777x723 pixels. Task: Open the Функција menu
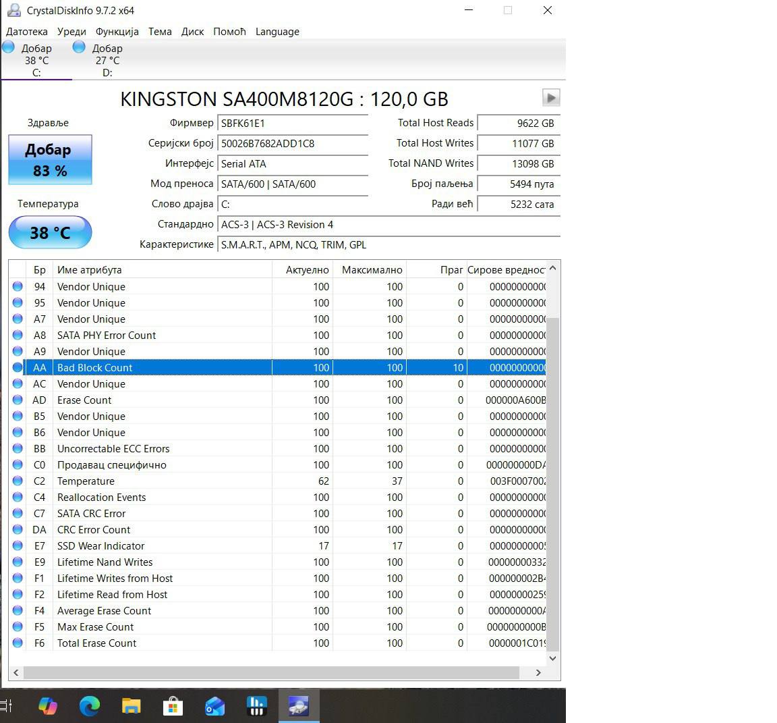pyautogui.click(x=116, y=32)
